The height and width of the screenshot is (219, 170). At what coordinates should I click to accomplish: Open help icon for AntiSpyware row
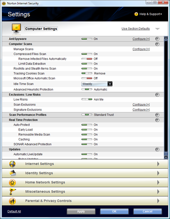pyautogui.click(x=157, y=39)
